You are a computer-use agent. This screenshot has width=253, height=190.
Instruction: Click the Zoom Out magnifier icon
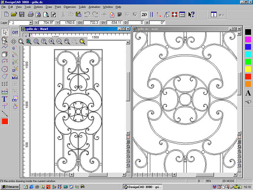click(59, 41)
